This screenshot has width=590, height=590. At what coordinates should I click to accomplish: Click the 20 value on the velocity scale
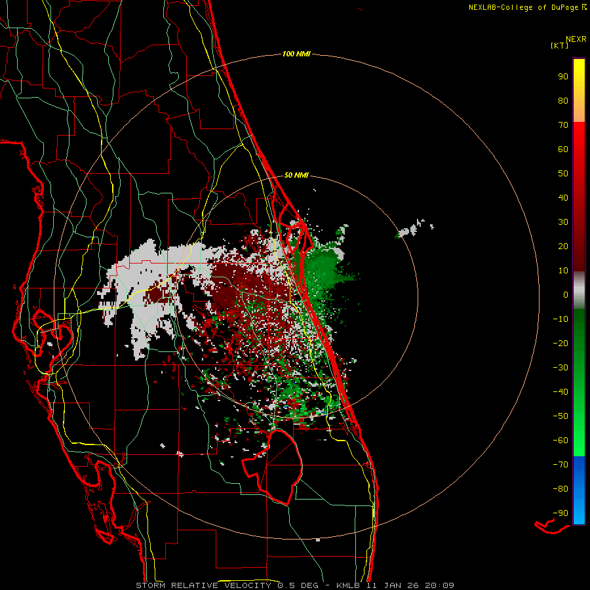tap(563, 246)
